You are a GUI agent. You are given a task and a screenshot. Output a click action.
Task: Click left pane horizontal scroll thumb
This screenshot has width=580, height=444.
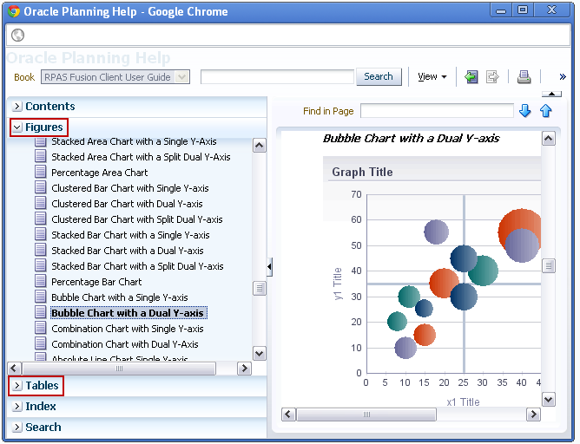[119, 369]
